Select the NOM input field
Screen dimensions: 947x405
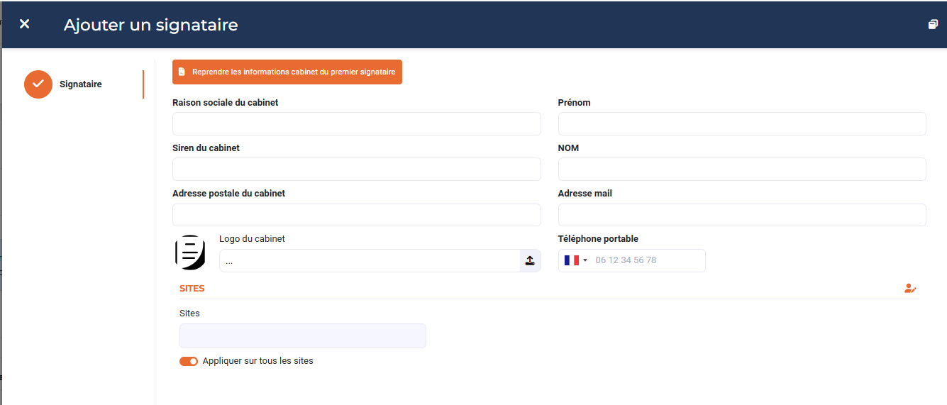point(741,170)
